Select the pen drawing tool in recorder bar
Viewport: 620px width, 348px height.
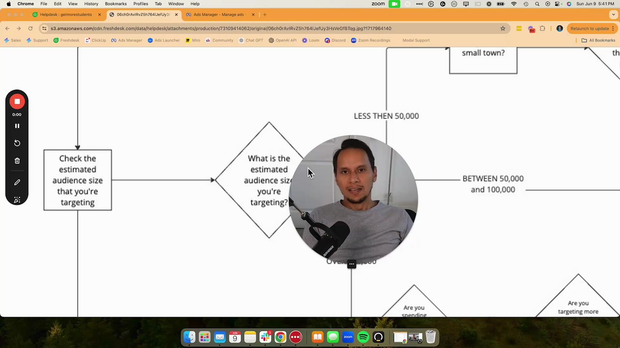17,182
